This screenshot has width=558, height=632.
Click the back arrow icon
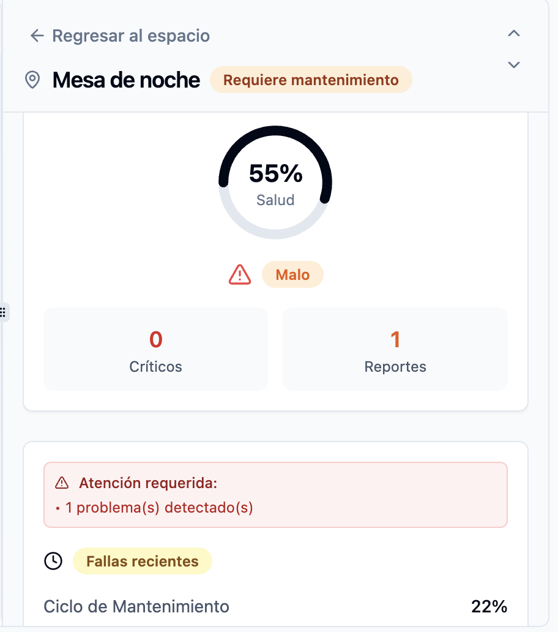37,36
